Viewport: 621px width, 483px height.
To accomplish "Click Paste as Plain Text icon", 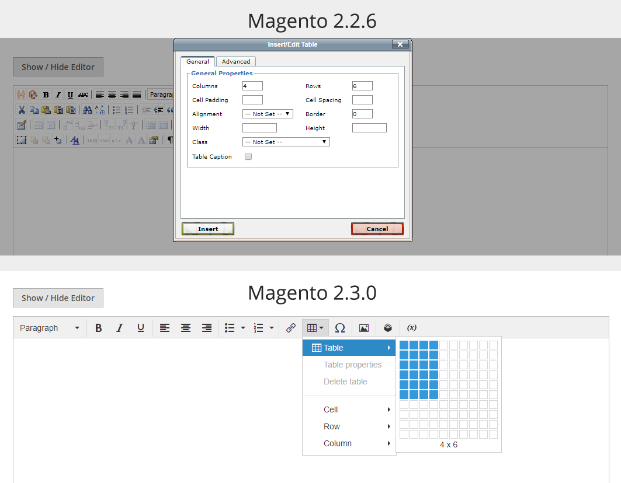I will point(58,110).
